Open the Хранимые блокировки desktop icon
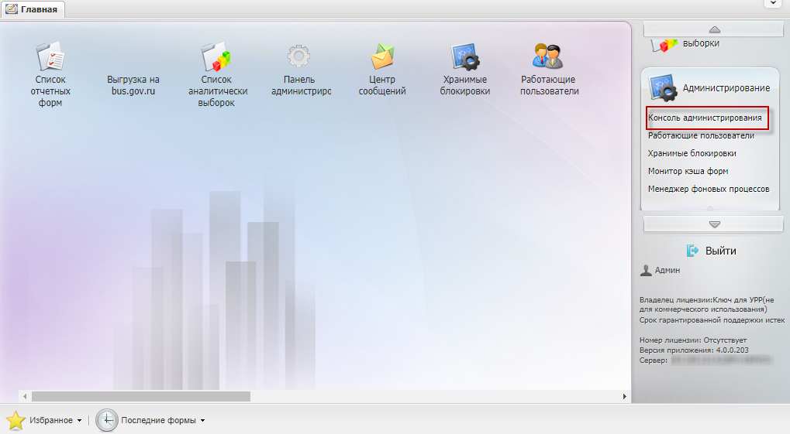Image resolution: width=790 pixels, height=434 pixels. pos(465,56)
